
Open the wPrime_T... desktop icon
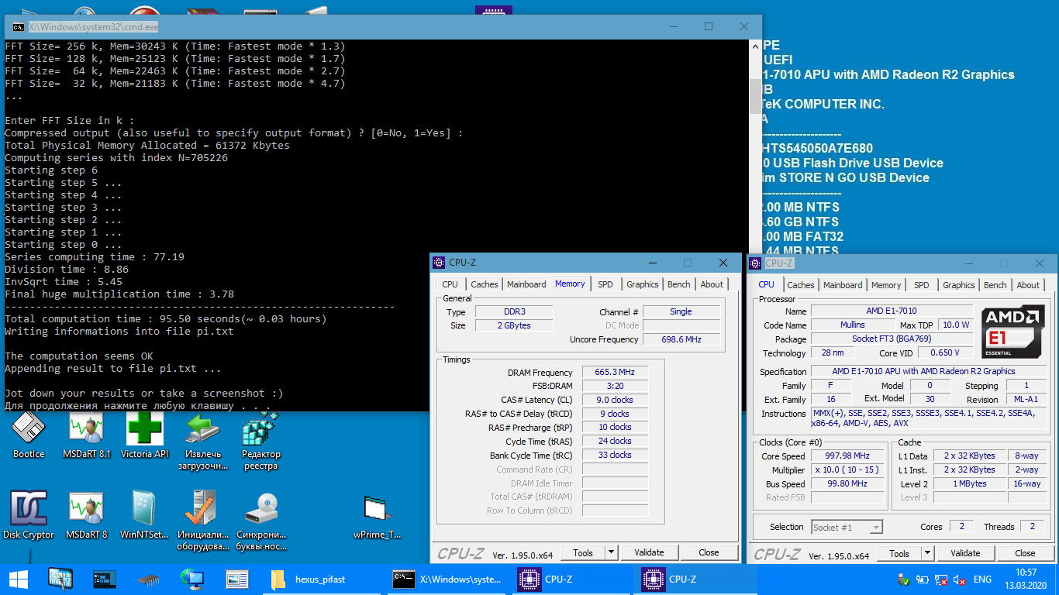pyautogui.click(x=378, y=516)
